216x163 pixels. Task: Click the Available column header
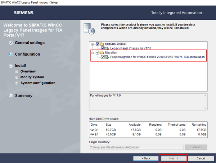pos(135,125)
